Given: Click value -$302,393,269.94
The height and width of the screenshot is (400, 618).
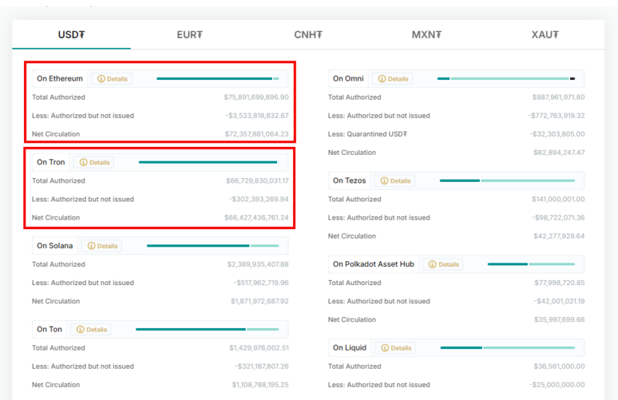Looking at the screenshot, I should 259,199.
